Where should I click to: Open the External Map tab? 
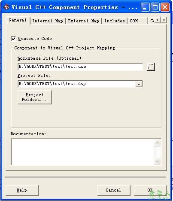[x=83, y=21]
